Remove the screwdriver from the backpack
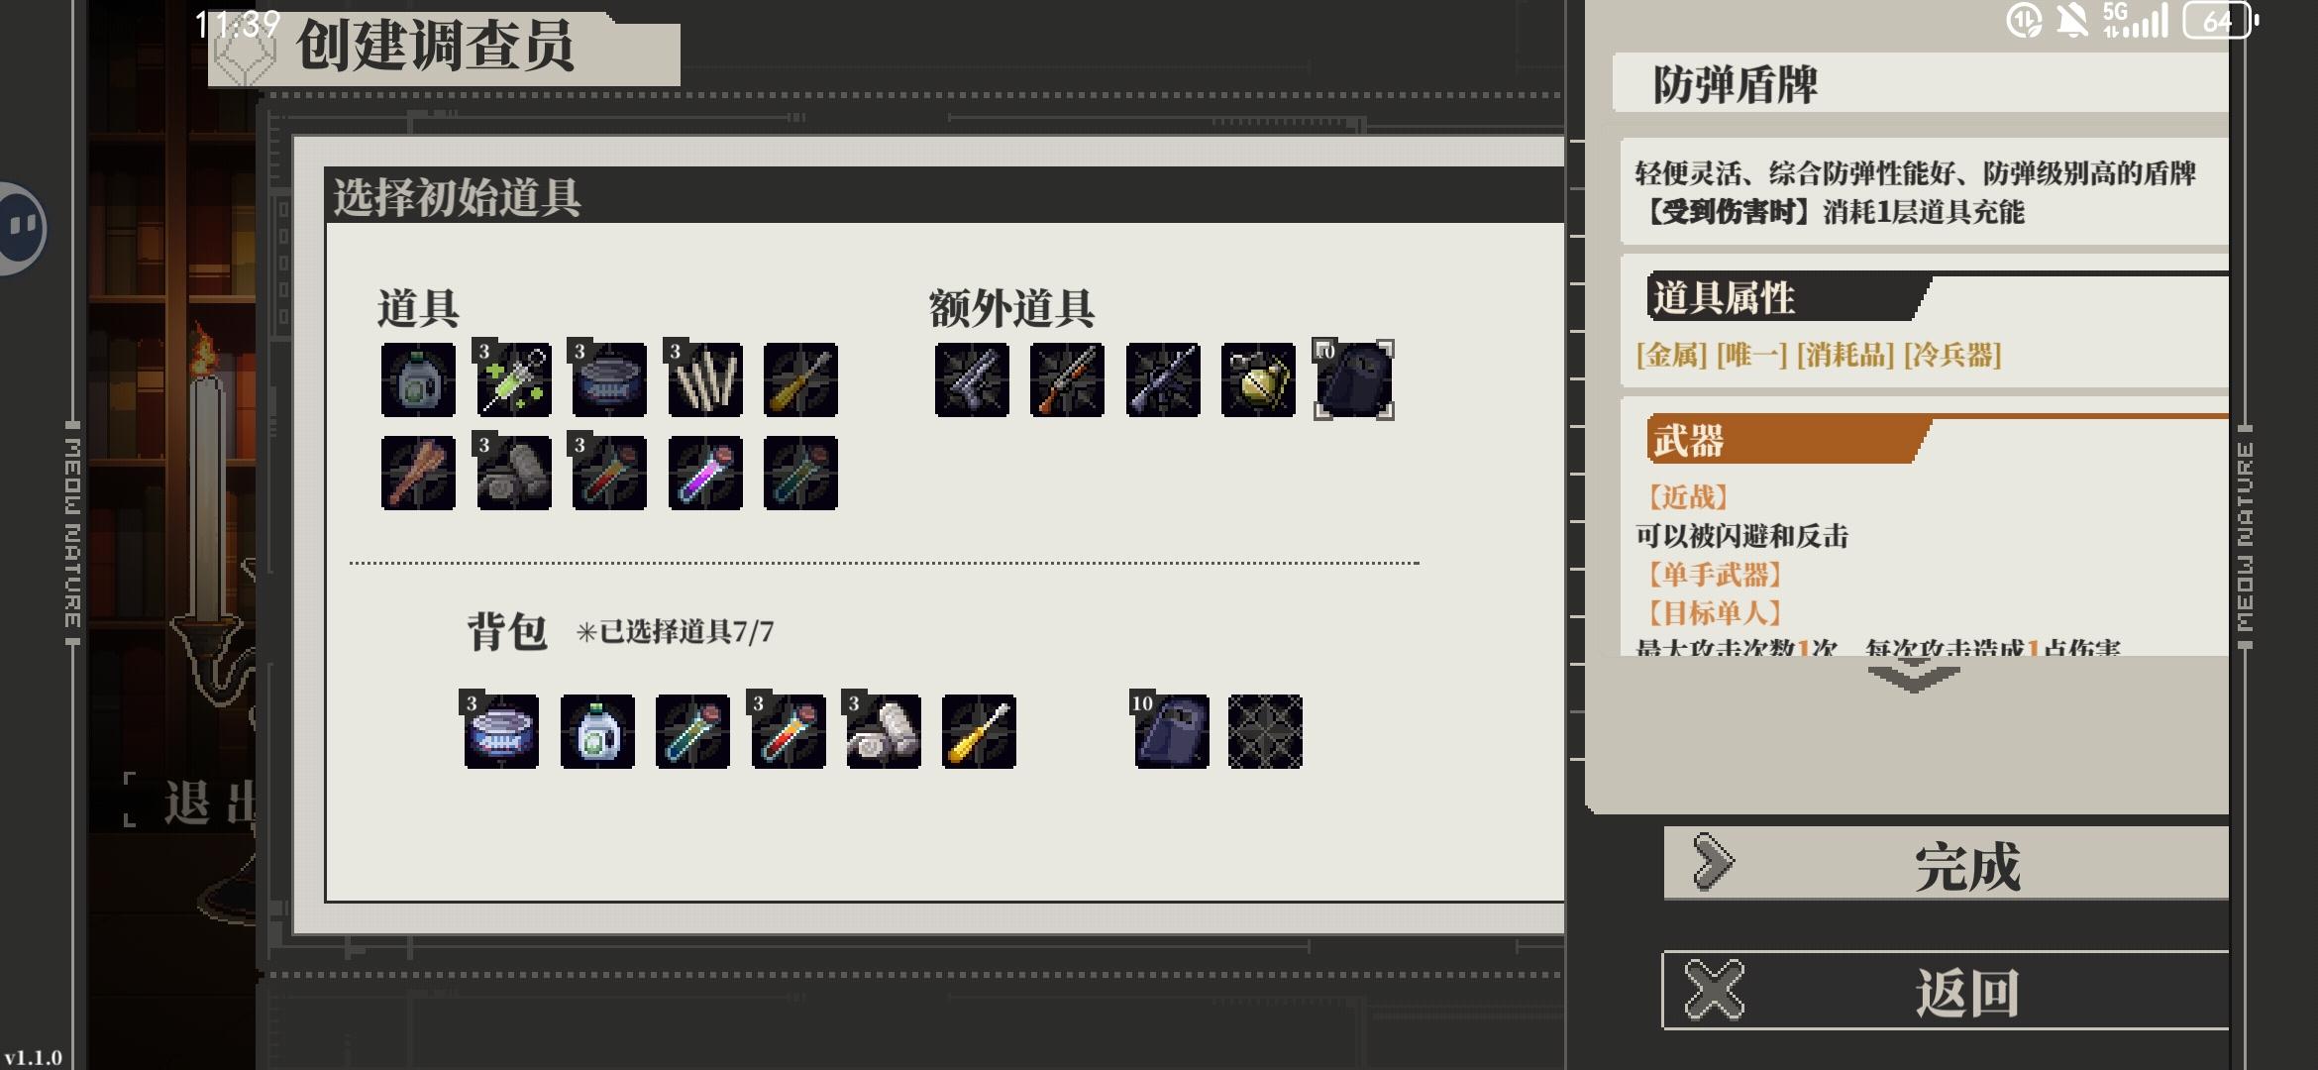This screenshot has width=2318, height=1070. click(x=979, y=731)
